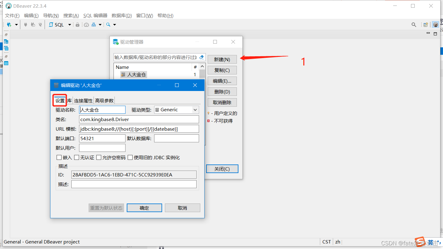
Task: Click the 取消删除 button
Action: 222,102
